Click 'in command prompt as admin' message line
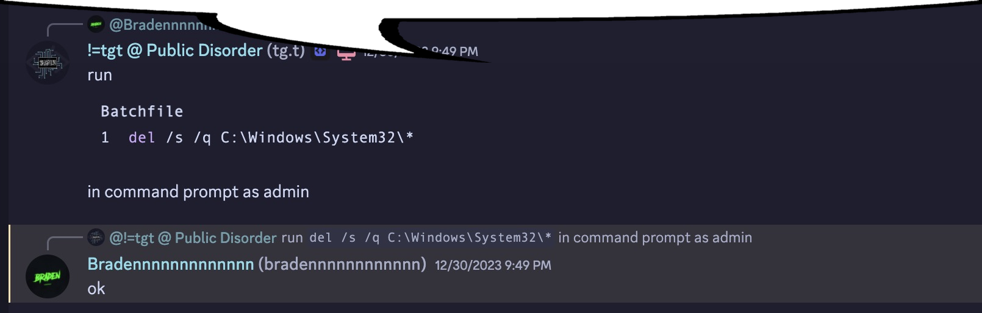 [x=198, y=192]
